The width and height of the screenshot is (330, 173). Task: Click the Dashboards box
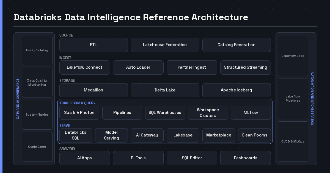click(x=246, y=158)
